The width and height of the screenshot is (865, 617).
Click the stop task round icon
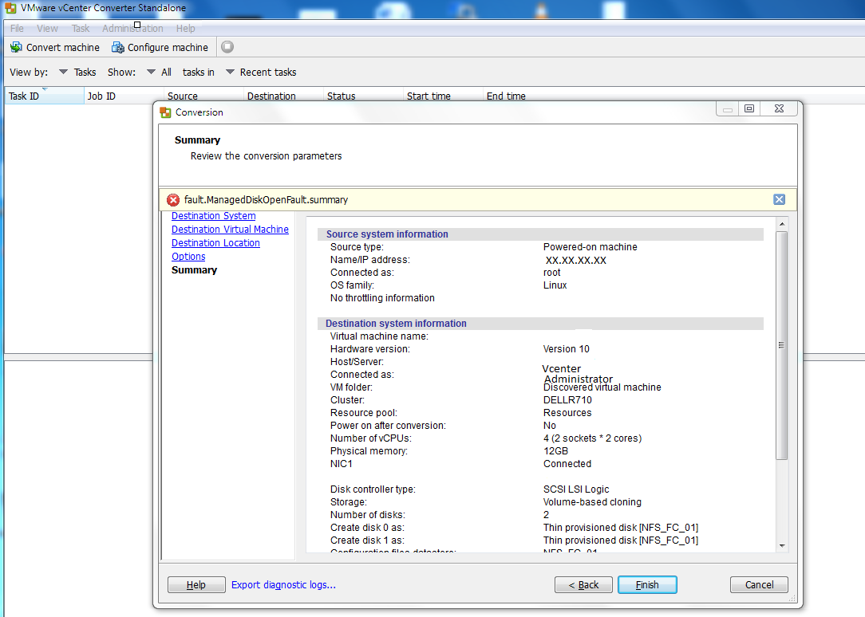[x=227, y=47]
